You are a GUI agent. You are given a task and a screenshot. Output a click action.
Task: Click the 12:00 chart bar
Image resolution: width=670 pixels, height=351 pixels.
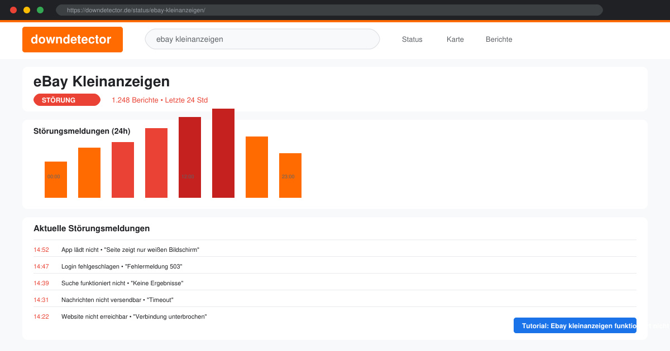(x=190, y=157)
